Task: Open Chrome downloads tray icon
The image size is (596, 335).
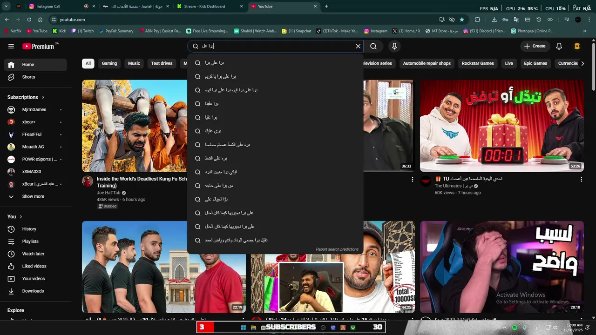Action: tap(494, 20)
